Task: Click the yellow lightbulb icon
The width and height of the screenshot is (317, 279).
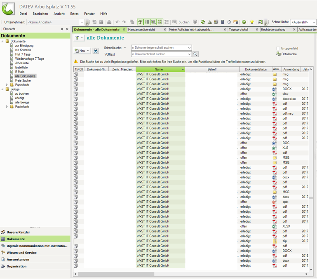Action: pos(252,22)
